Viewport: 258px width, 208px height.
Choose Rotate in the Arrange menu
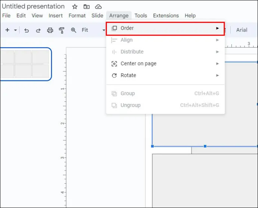pyautogui.click(x=165, y=76)
